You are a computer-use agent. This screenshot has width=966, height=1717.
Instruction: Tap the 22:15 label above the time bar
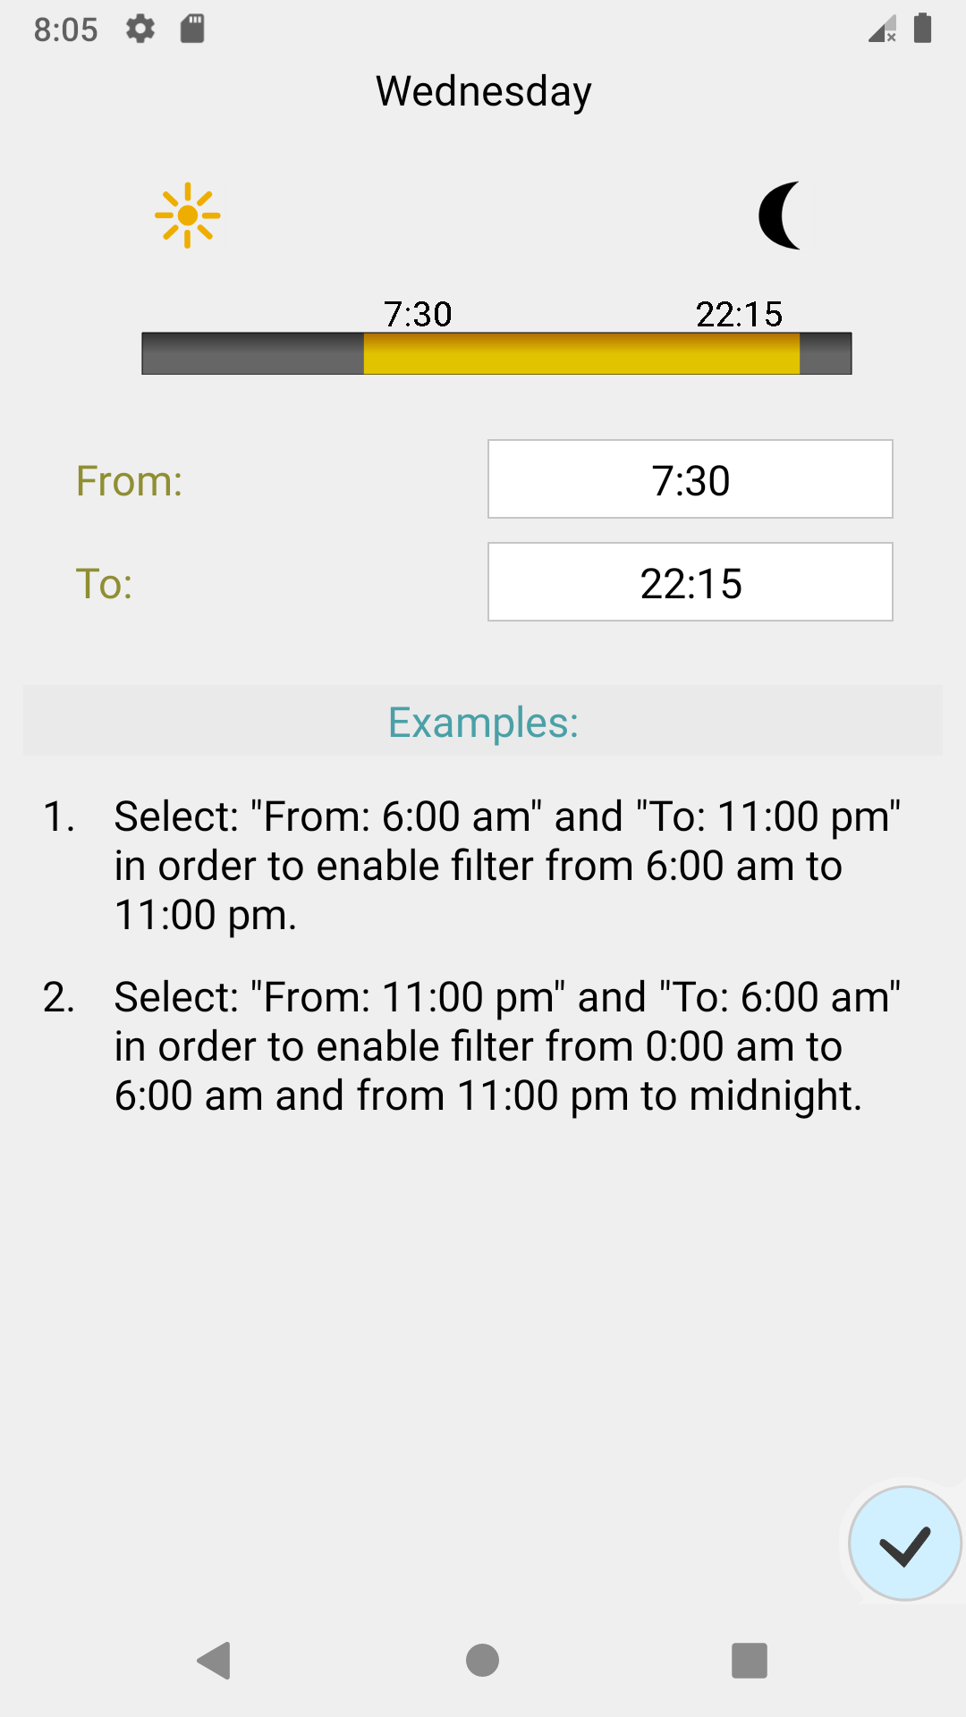click(x=739, y=314)
